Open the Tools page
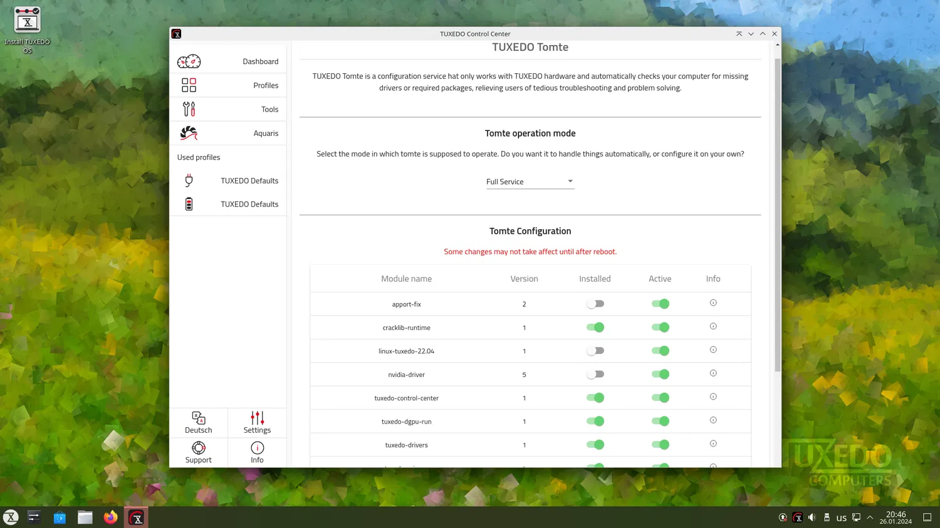 (228, 109)
